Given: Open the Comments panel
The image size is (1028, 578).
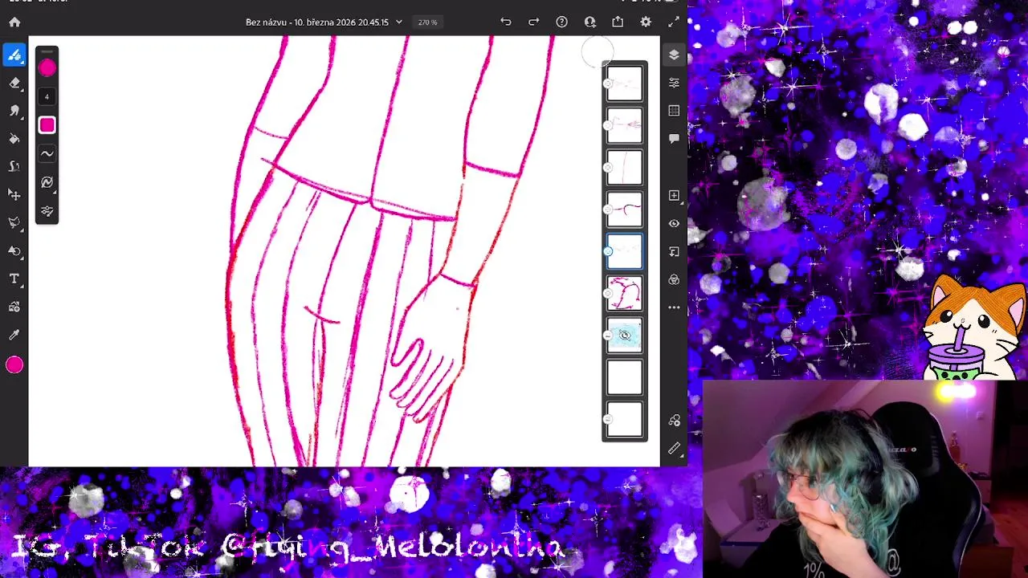Looking at the screenshot, I should pyautogui.click(x=674, y=139).
